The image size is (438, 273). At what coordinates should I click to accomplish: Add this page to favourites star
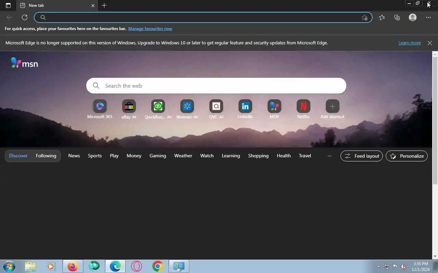click(364, 17)
